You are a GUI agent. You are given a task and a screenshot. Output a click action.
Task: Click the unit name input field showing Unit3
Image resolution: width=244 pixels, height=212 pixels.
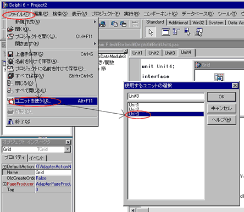tap(166, 96)
